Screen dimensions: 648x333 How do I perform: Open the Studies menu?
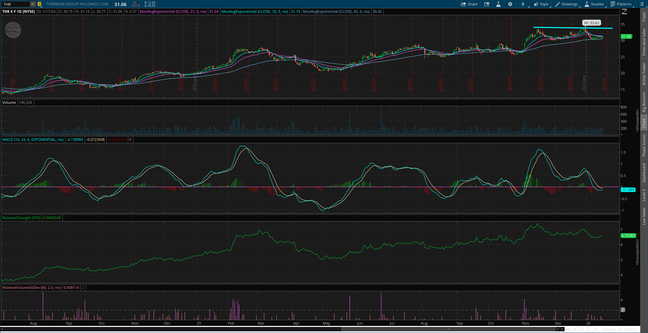point(594,4)
